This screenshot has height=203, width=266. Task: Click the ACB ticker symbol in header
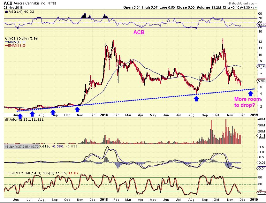(8, 3)
